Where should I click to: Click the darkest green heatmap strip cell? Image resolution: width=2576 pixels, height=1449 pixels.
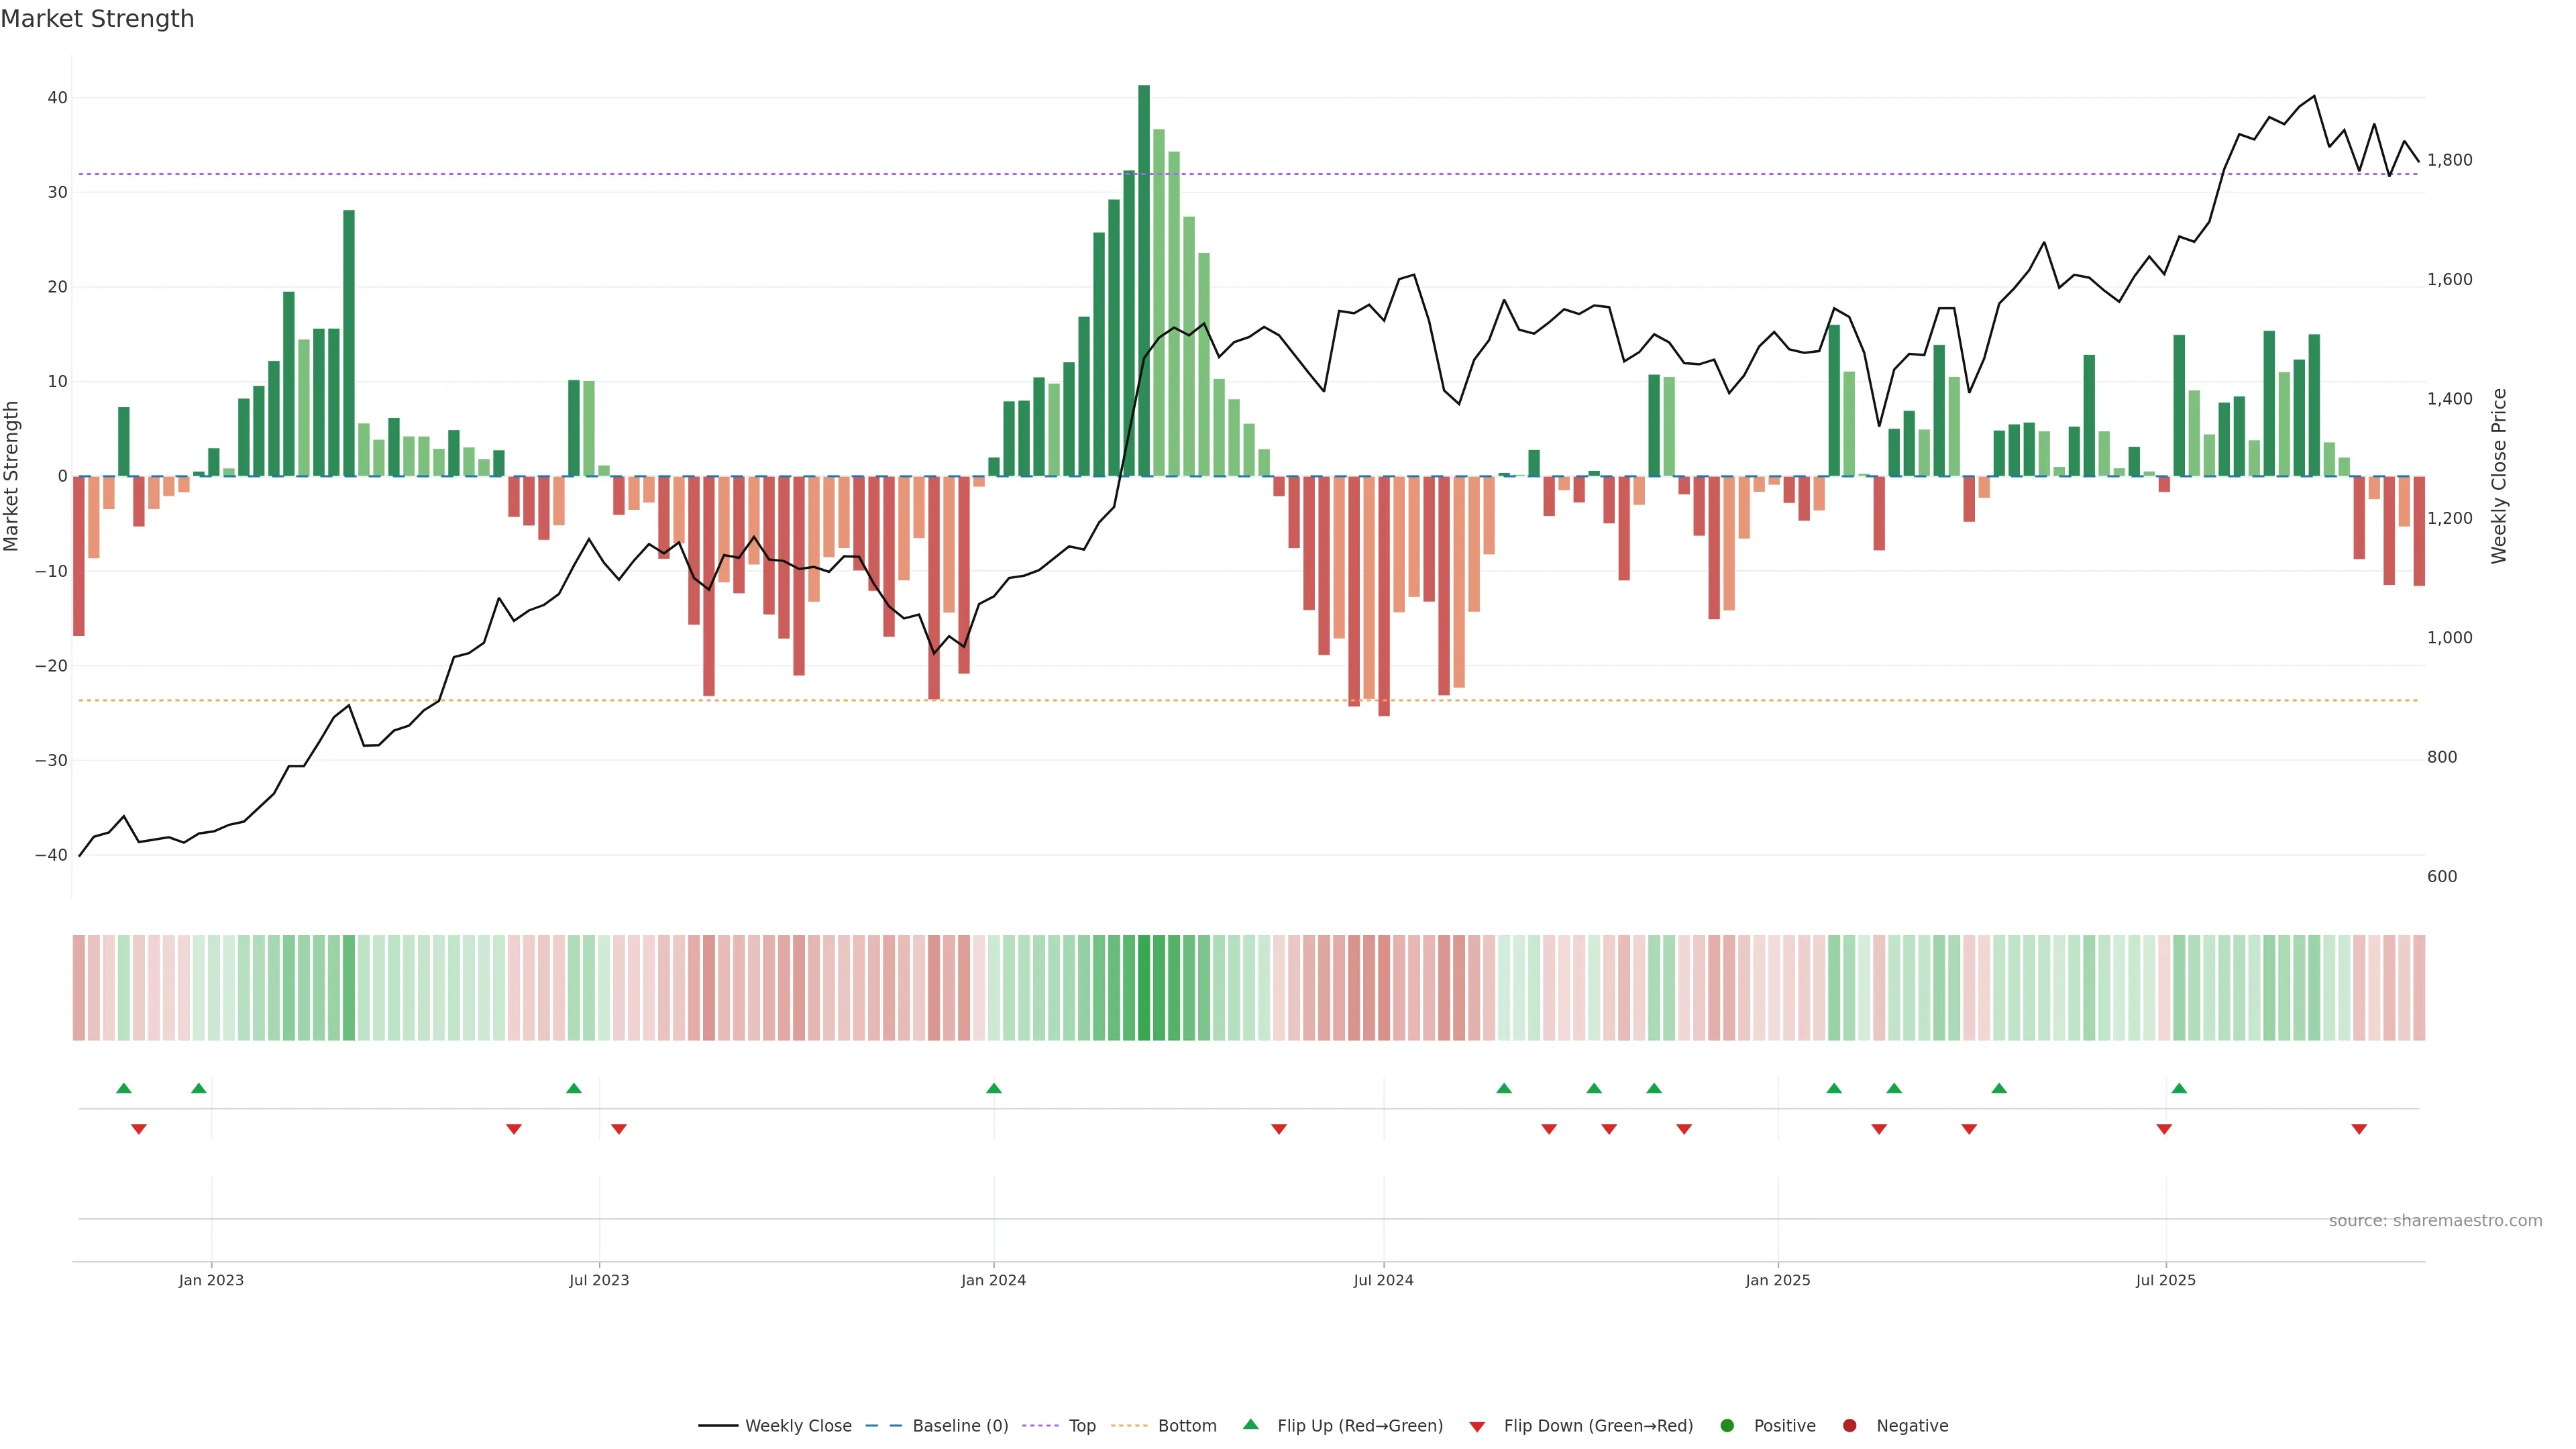[x=1144, y=987]
